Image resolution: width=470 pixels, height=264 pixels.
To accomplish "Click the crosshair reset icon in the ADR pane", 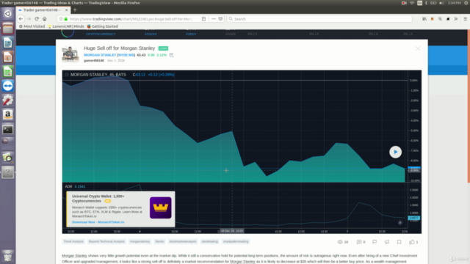I will [399, 222].
